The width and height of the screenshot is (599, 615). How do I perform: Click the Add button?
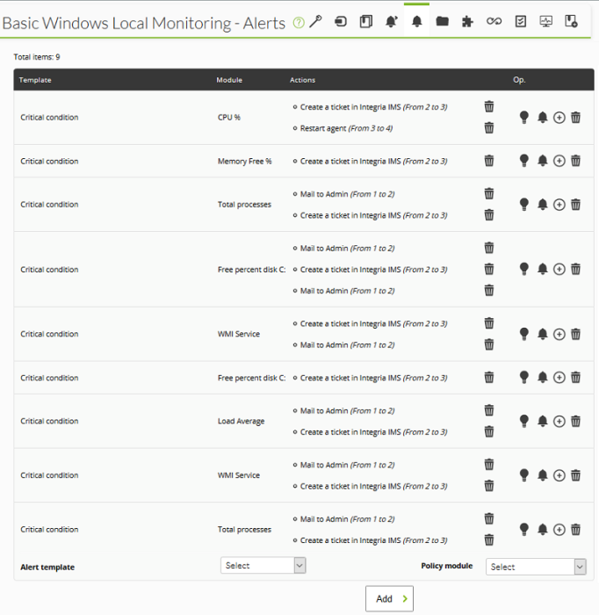[x=389, y=598]
